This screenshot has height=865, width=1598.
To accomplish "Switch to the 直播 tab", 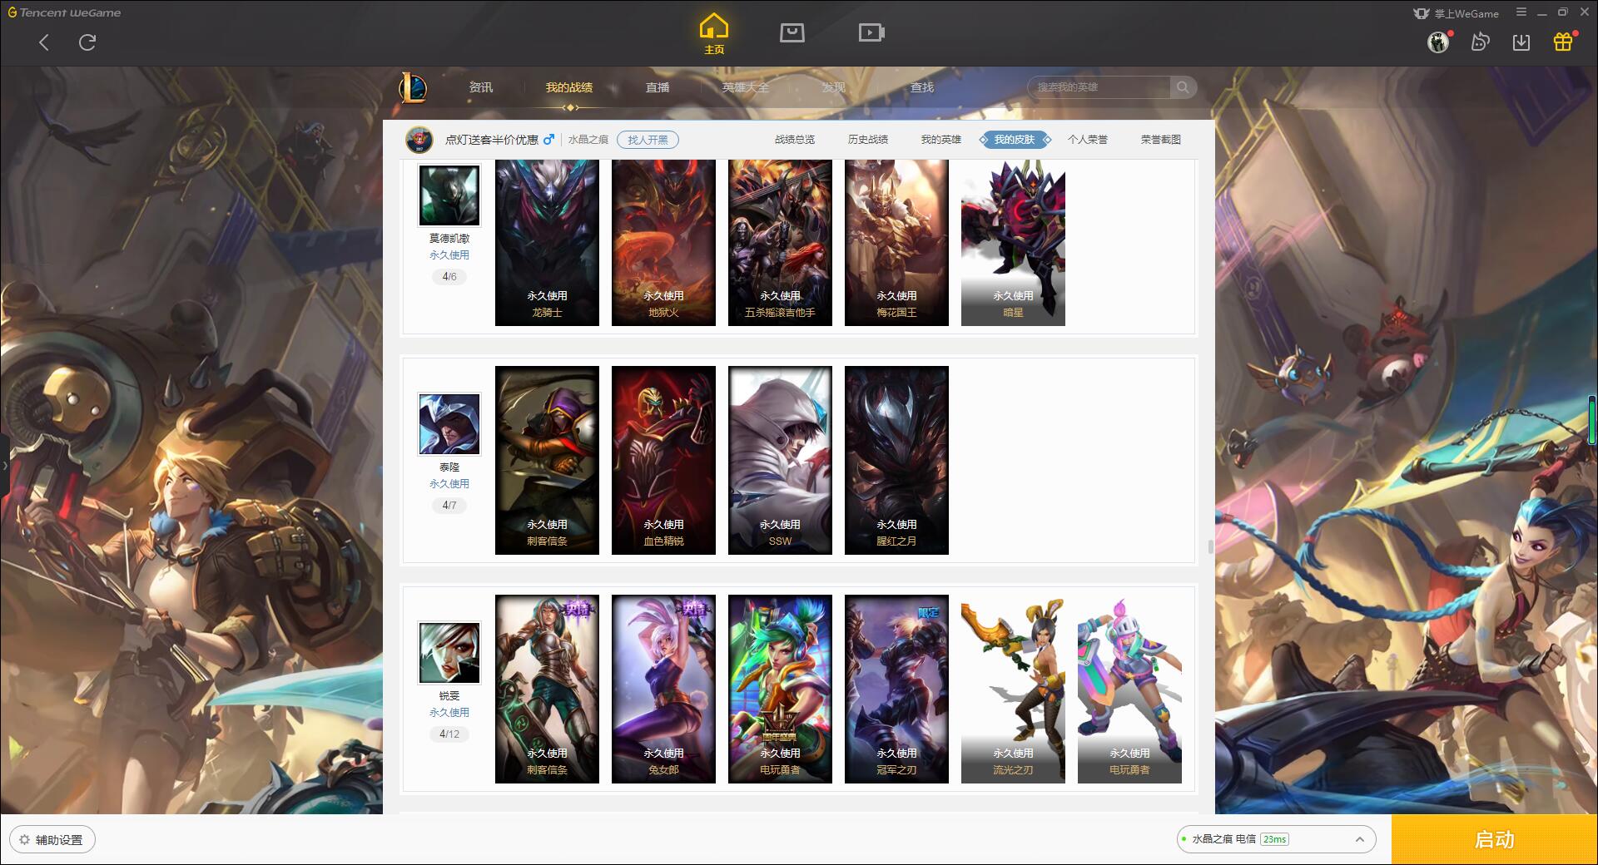I will click(658, 87).
